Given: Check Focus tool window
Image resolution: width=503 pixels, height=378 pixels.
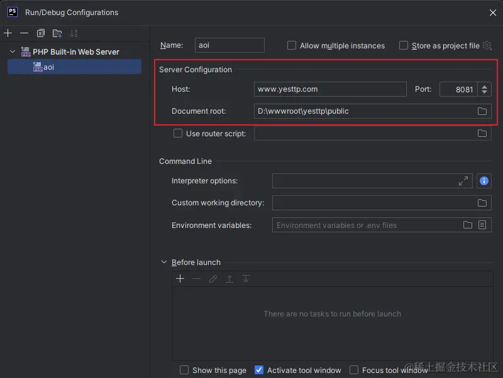Looking at the screenshot, I should (354, 370).
